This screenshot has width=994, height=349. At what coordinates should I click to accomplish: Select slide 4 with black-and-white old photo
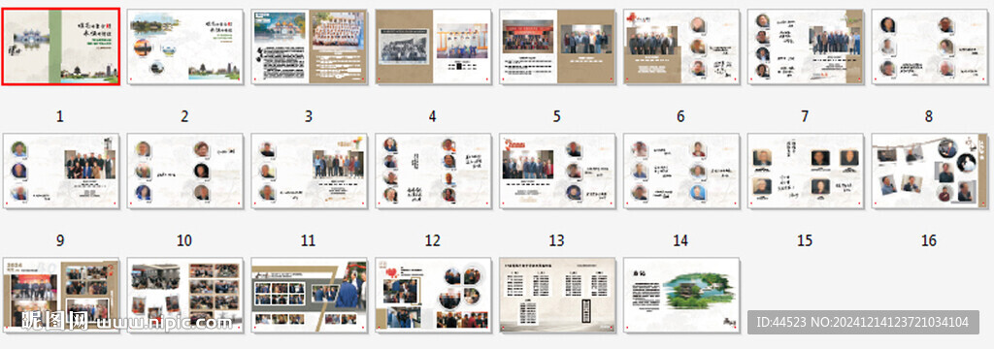(433, 47)
